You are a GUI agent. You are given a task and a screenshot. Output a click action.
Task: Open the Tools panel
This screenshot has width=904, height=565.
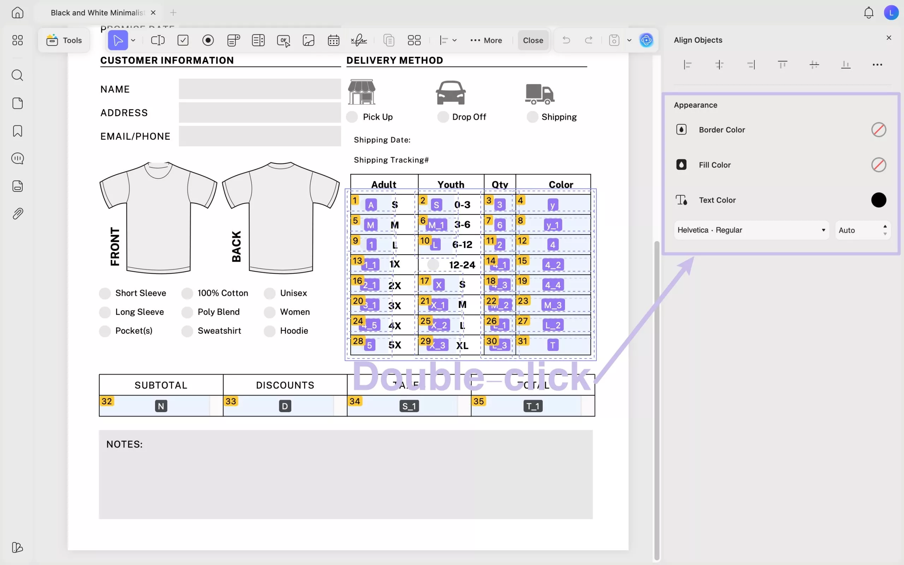(x=64, y=40)
